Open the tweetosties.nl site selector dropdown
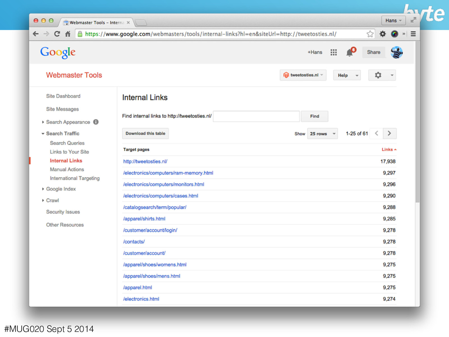This screenshot has width=449, height=337. click(303, 75)
